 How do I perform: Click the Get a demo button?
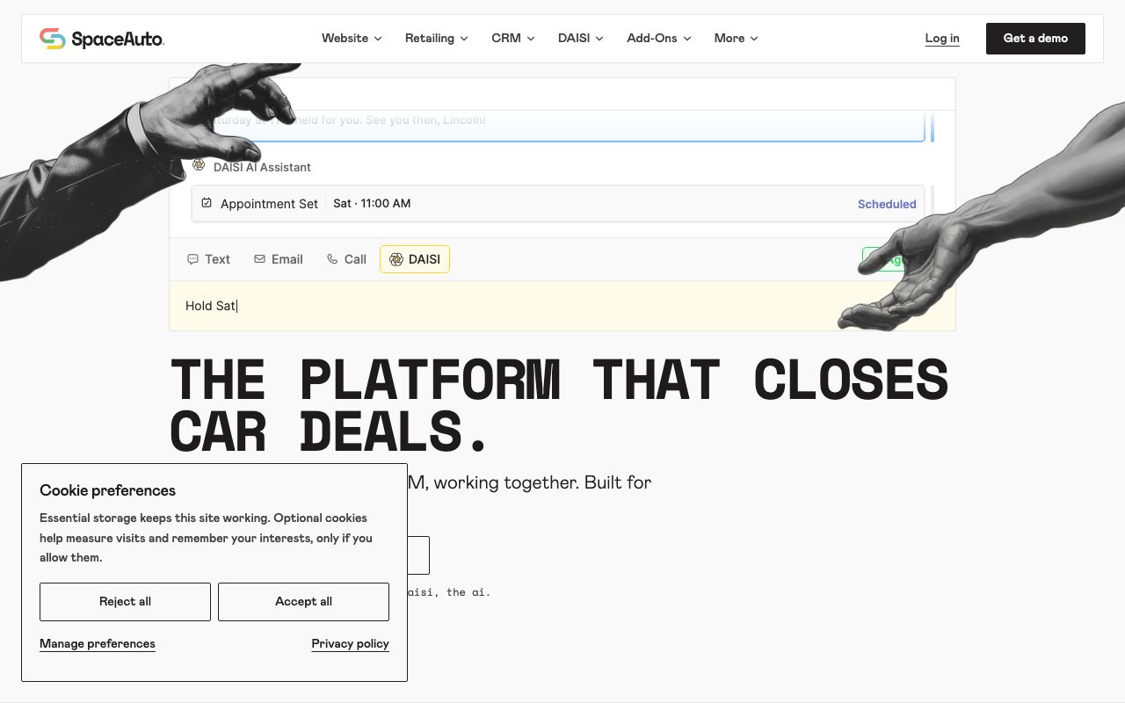(x=1035, y=39)
